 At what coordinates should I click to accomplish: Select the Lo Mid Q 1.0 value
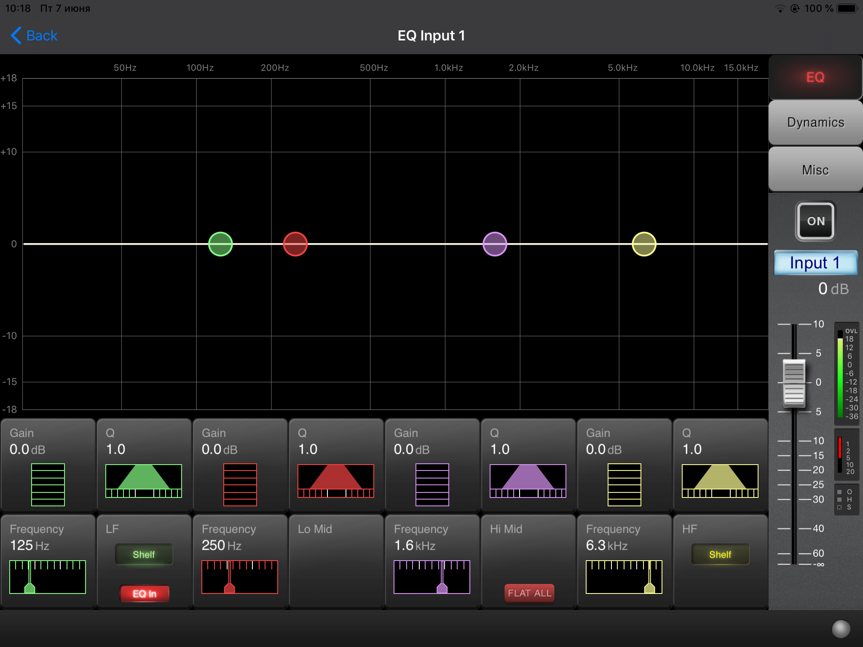pos(308,449)
